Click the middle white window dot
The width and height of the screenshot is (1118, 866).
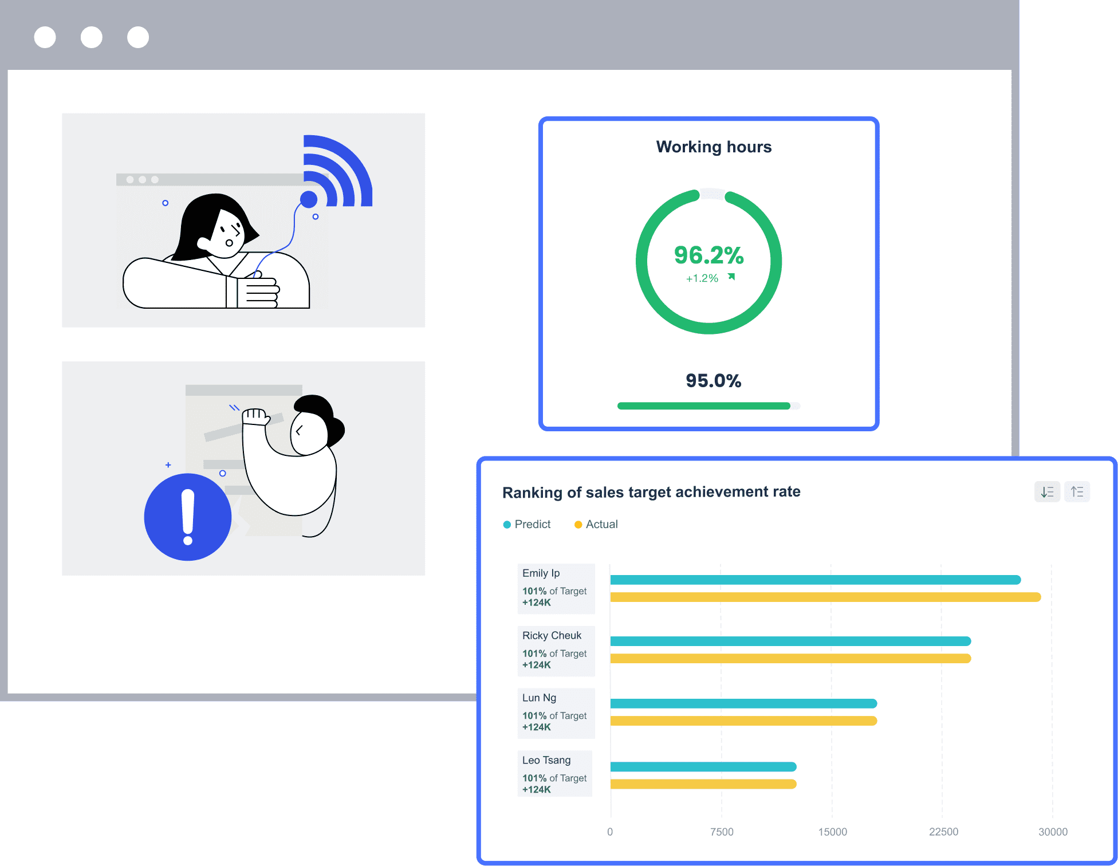click(x=92, y=37)
